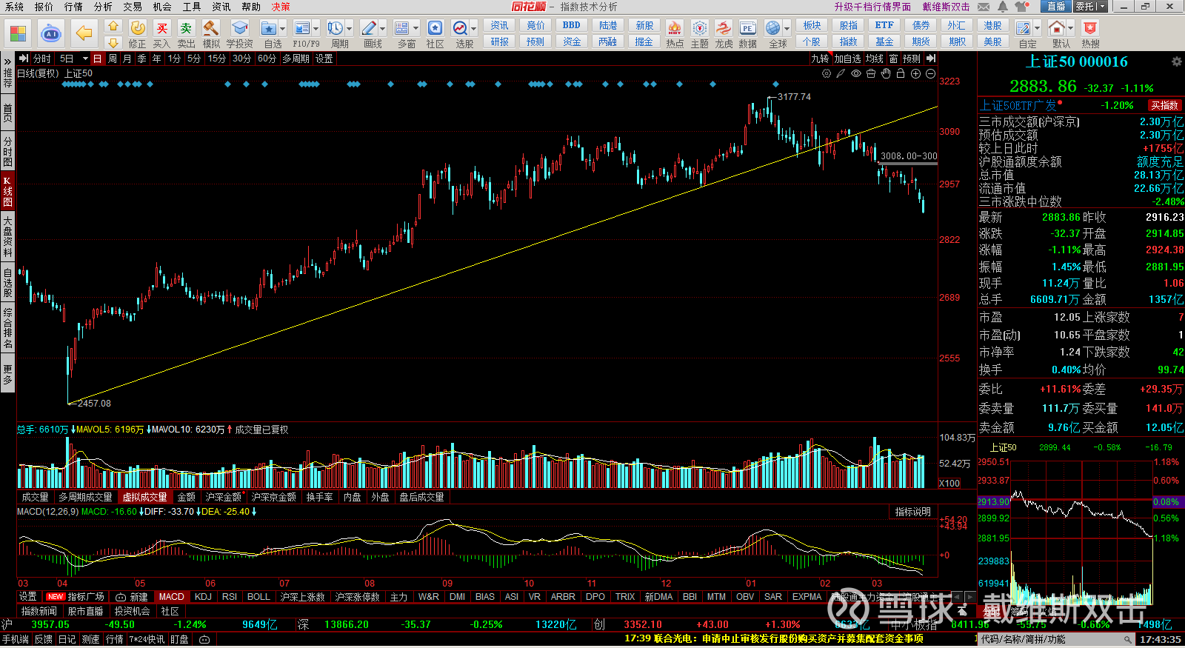Toggle chart eye visibility icon
This screenshot has width=1185, height=648.
(856, 73)
